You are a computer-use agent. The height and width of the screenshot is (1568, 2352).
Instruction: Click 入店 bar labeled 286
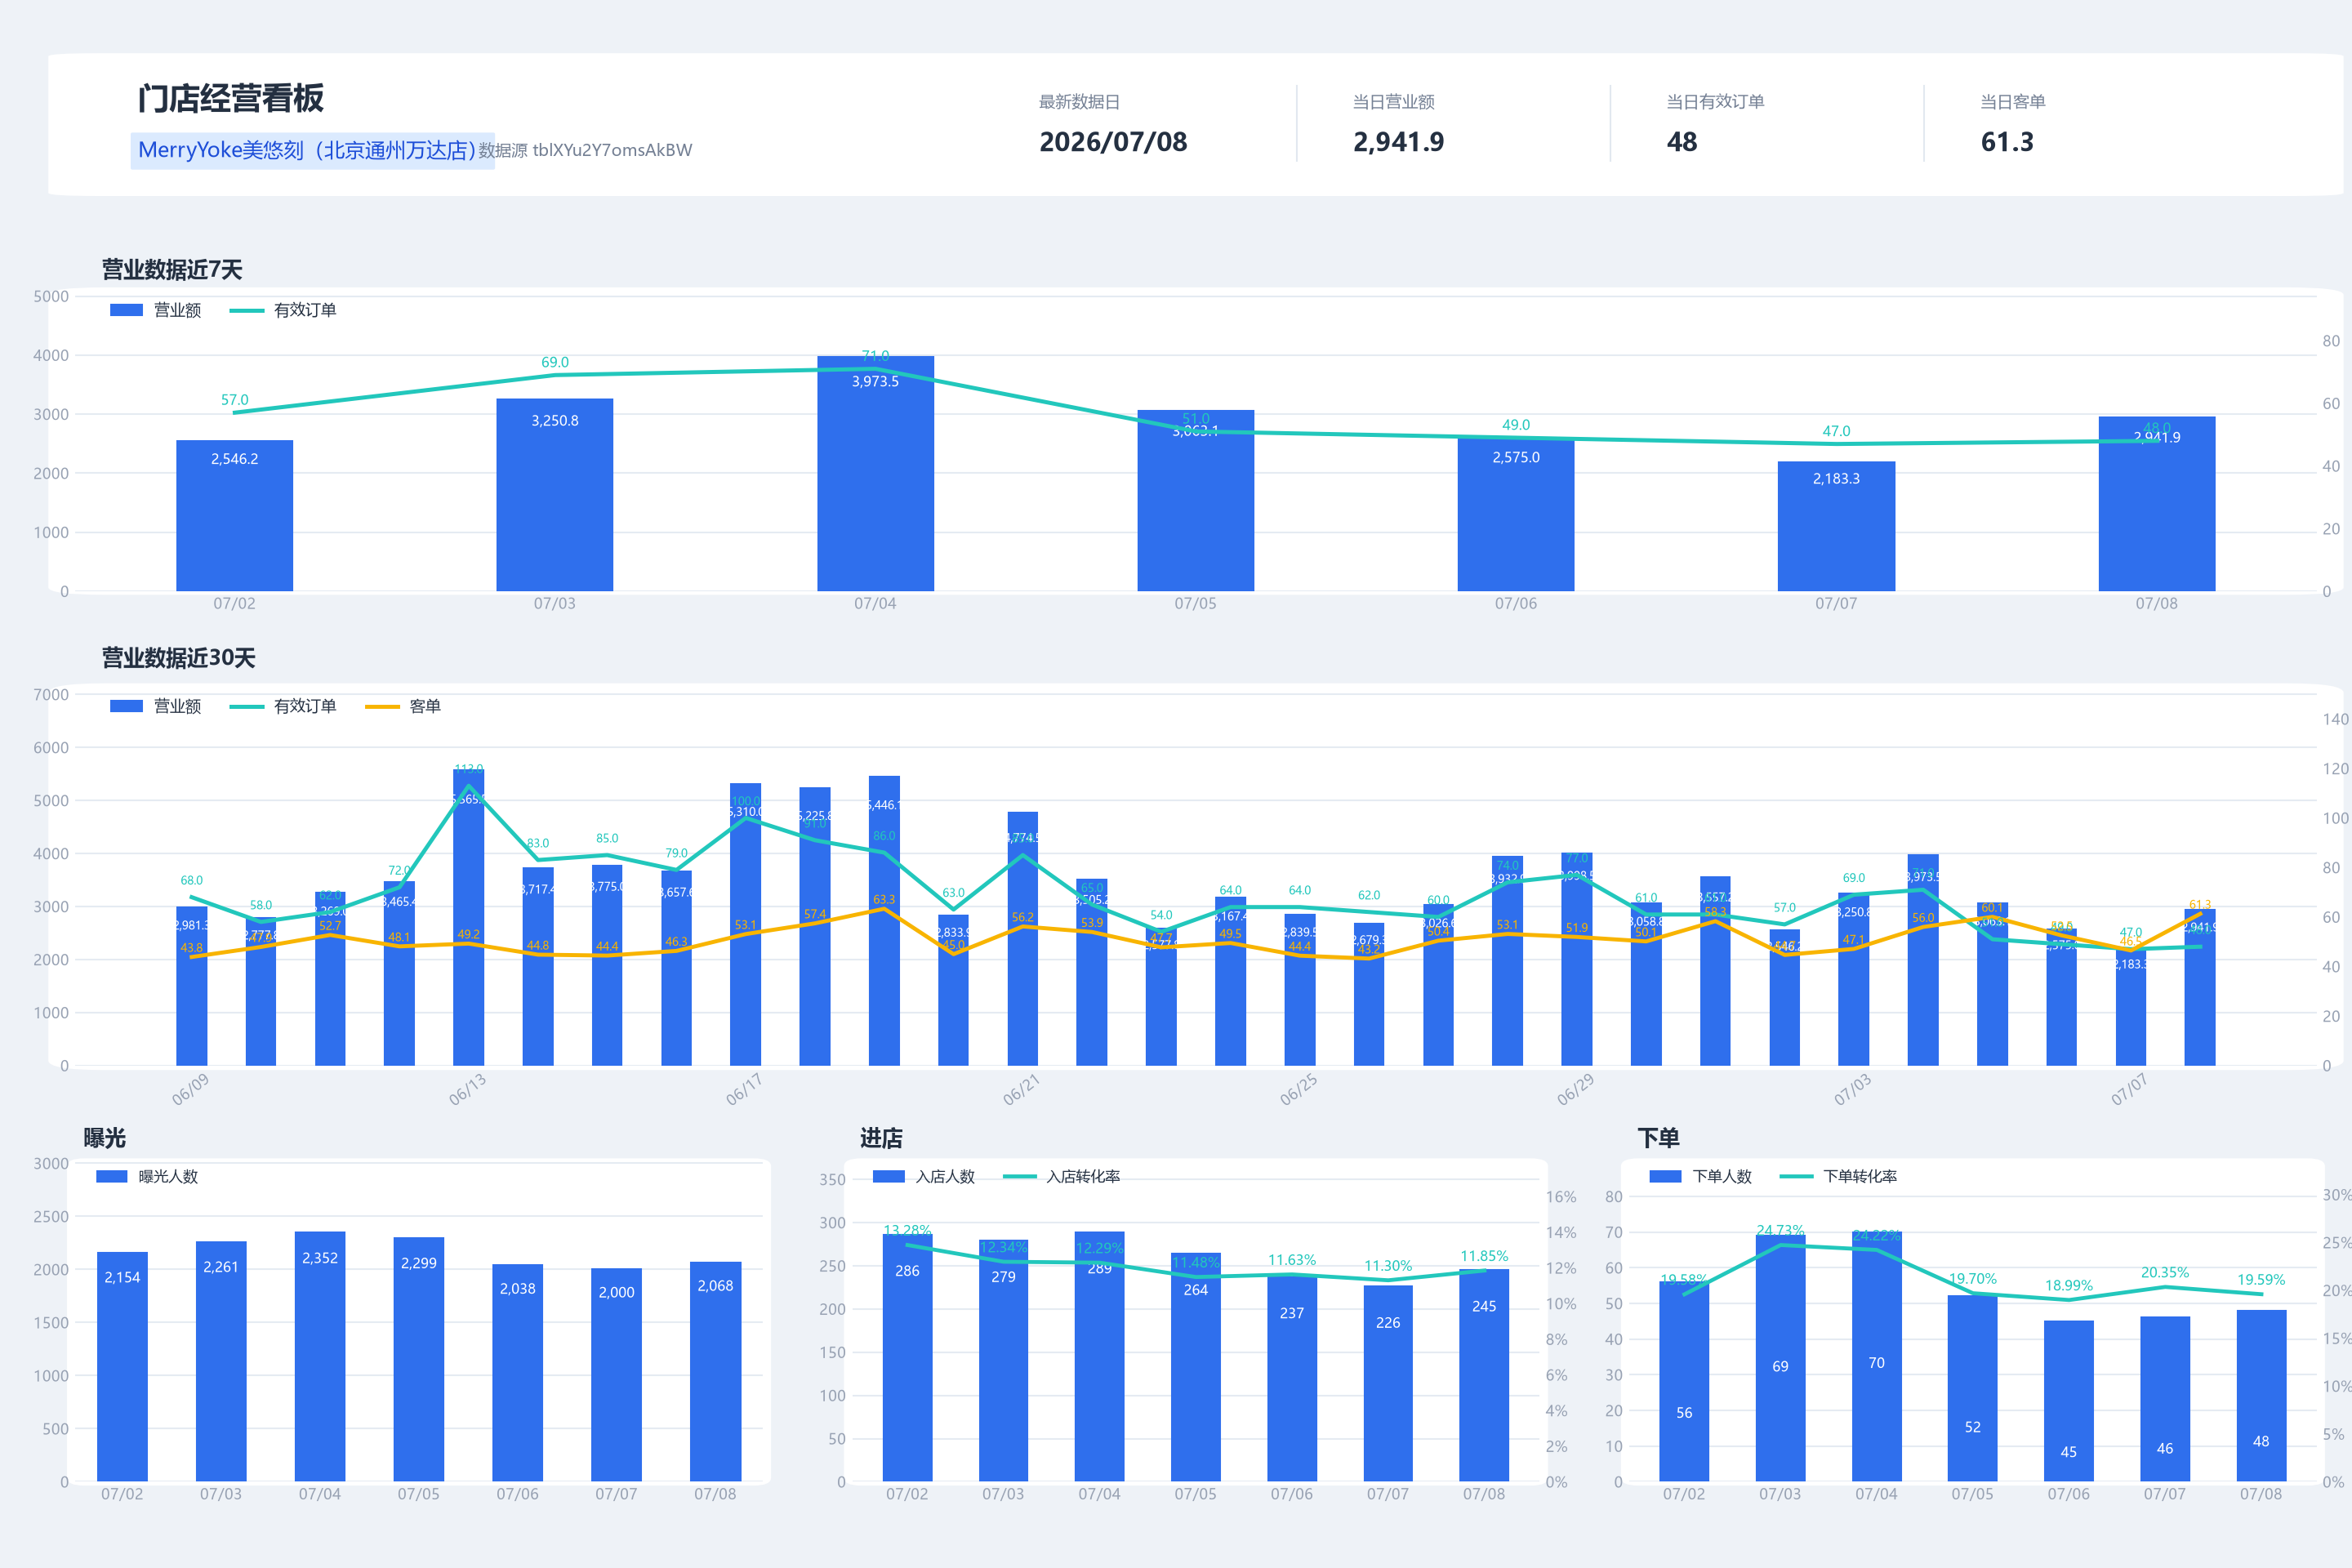tap(907, 1357)
